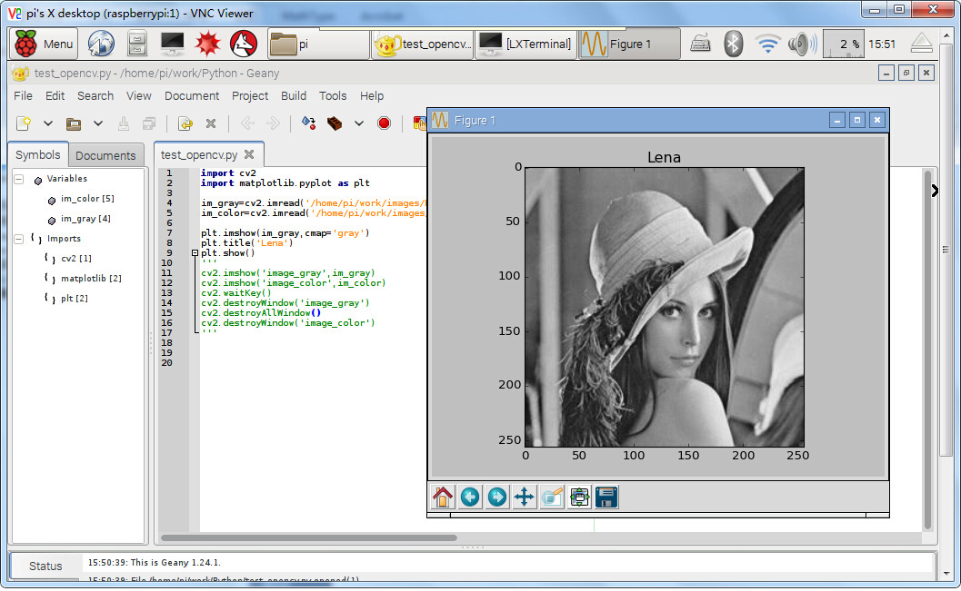Click the editor vertical scrollbar
961x591 pixels.
(927, 349)
